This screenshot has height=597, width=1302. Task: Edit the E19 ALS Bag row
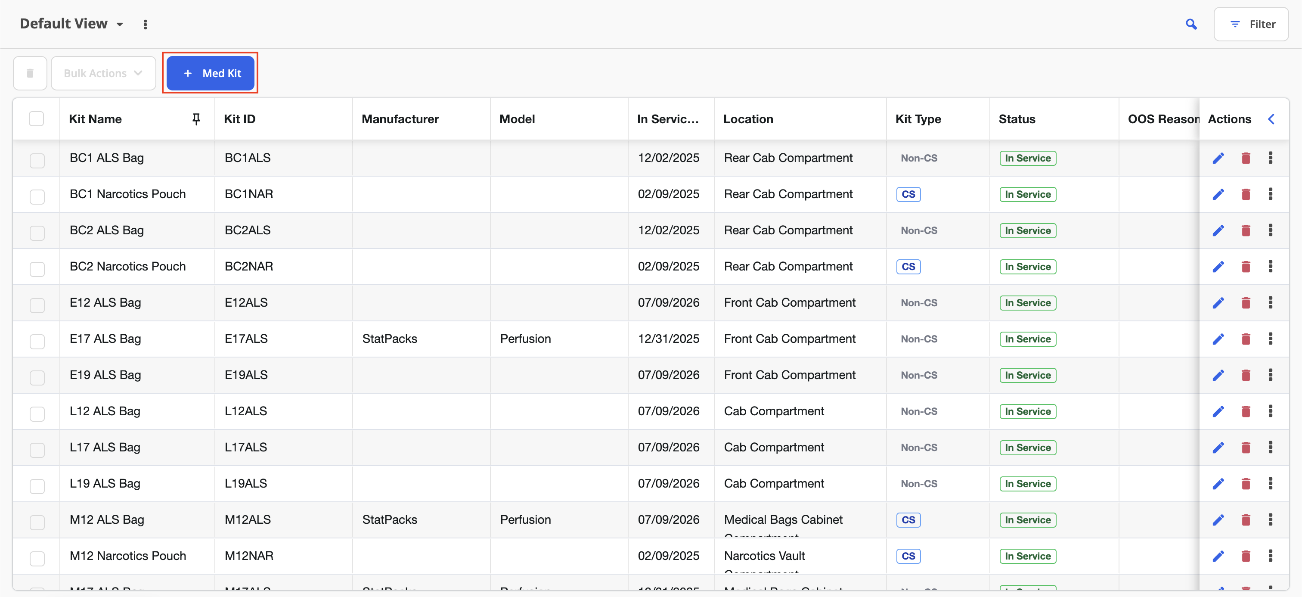click(x=1218, y=375)
